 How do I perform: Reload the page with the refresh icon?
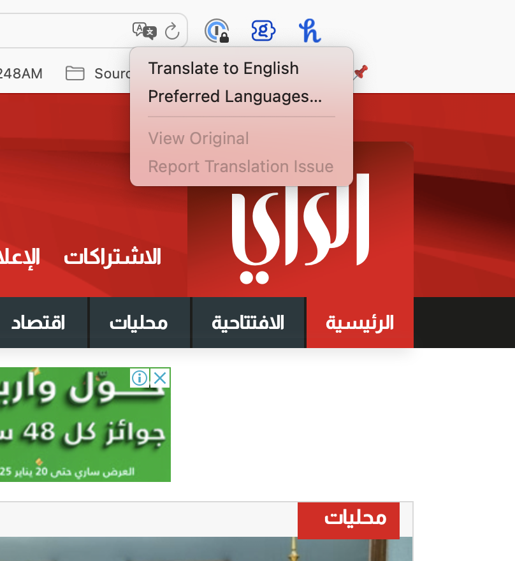(x=172, y=31)
